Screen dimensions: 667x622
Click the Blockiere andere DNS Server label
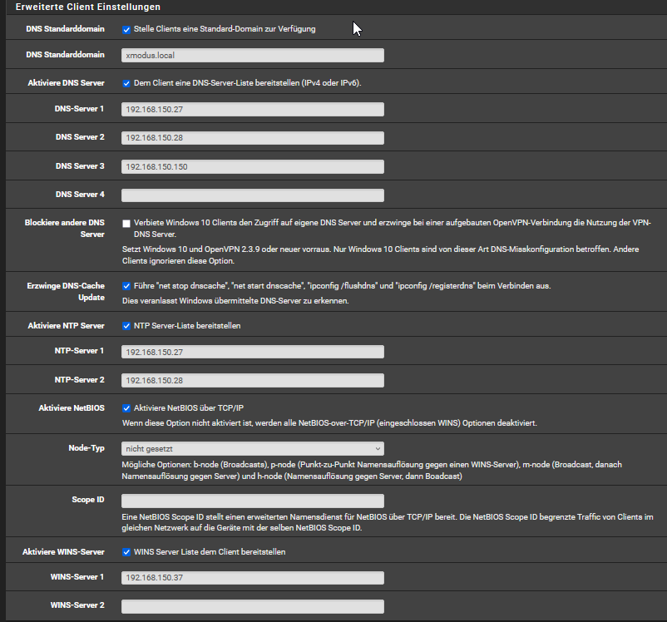pos(65,229)
